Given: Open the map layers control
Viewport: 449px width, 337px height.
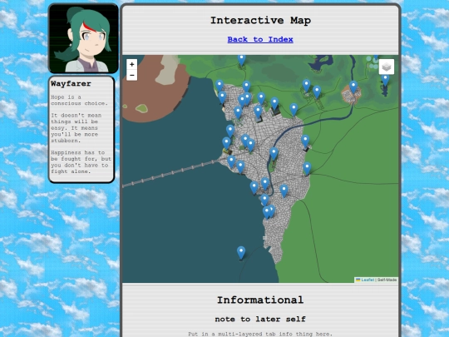Looking at the screenshot, I should (387, 67).
